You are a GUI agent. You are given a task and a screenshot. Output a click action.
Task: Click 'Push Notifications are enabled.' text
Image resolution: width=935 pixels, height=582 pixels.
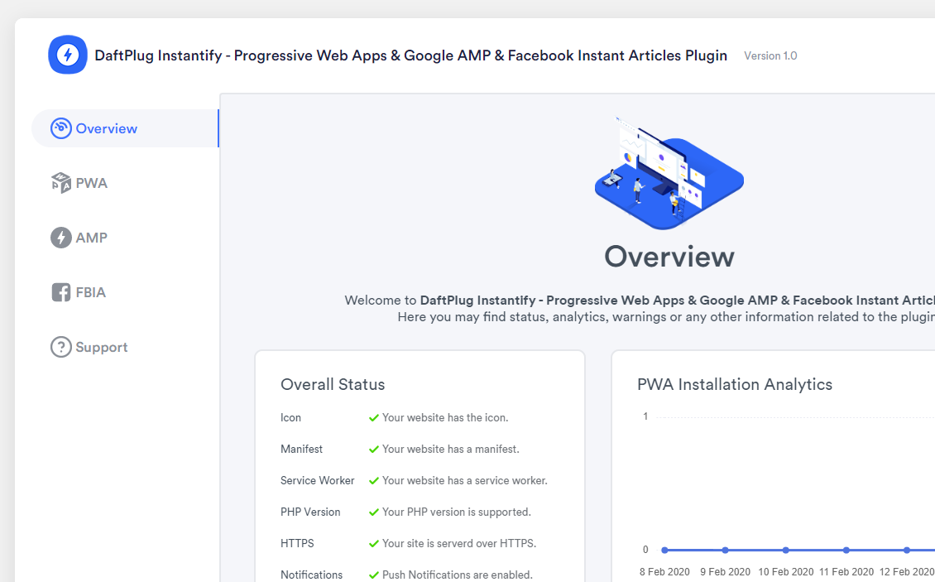pos(458,575)
